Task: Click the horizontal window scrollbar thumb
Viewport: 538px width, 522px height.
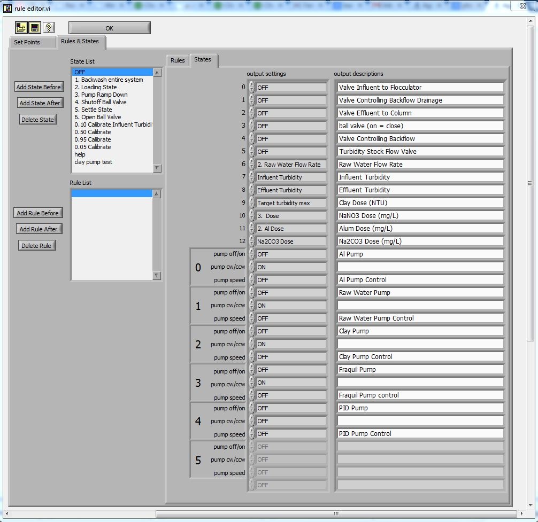Action: click(x=336, y=514)
